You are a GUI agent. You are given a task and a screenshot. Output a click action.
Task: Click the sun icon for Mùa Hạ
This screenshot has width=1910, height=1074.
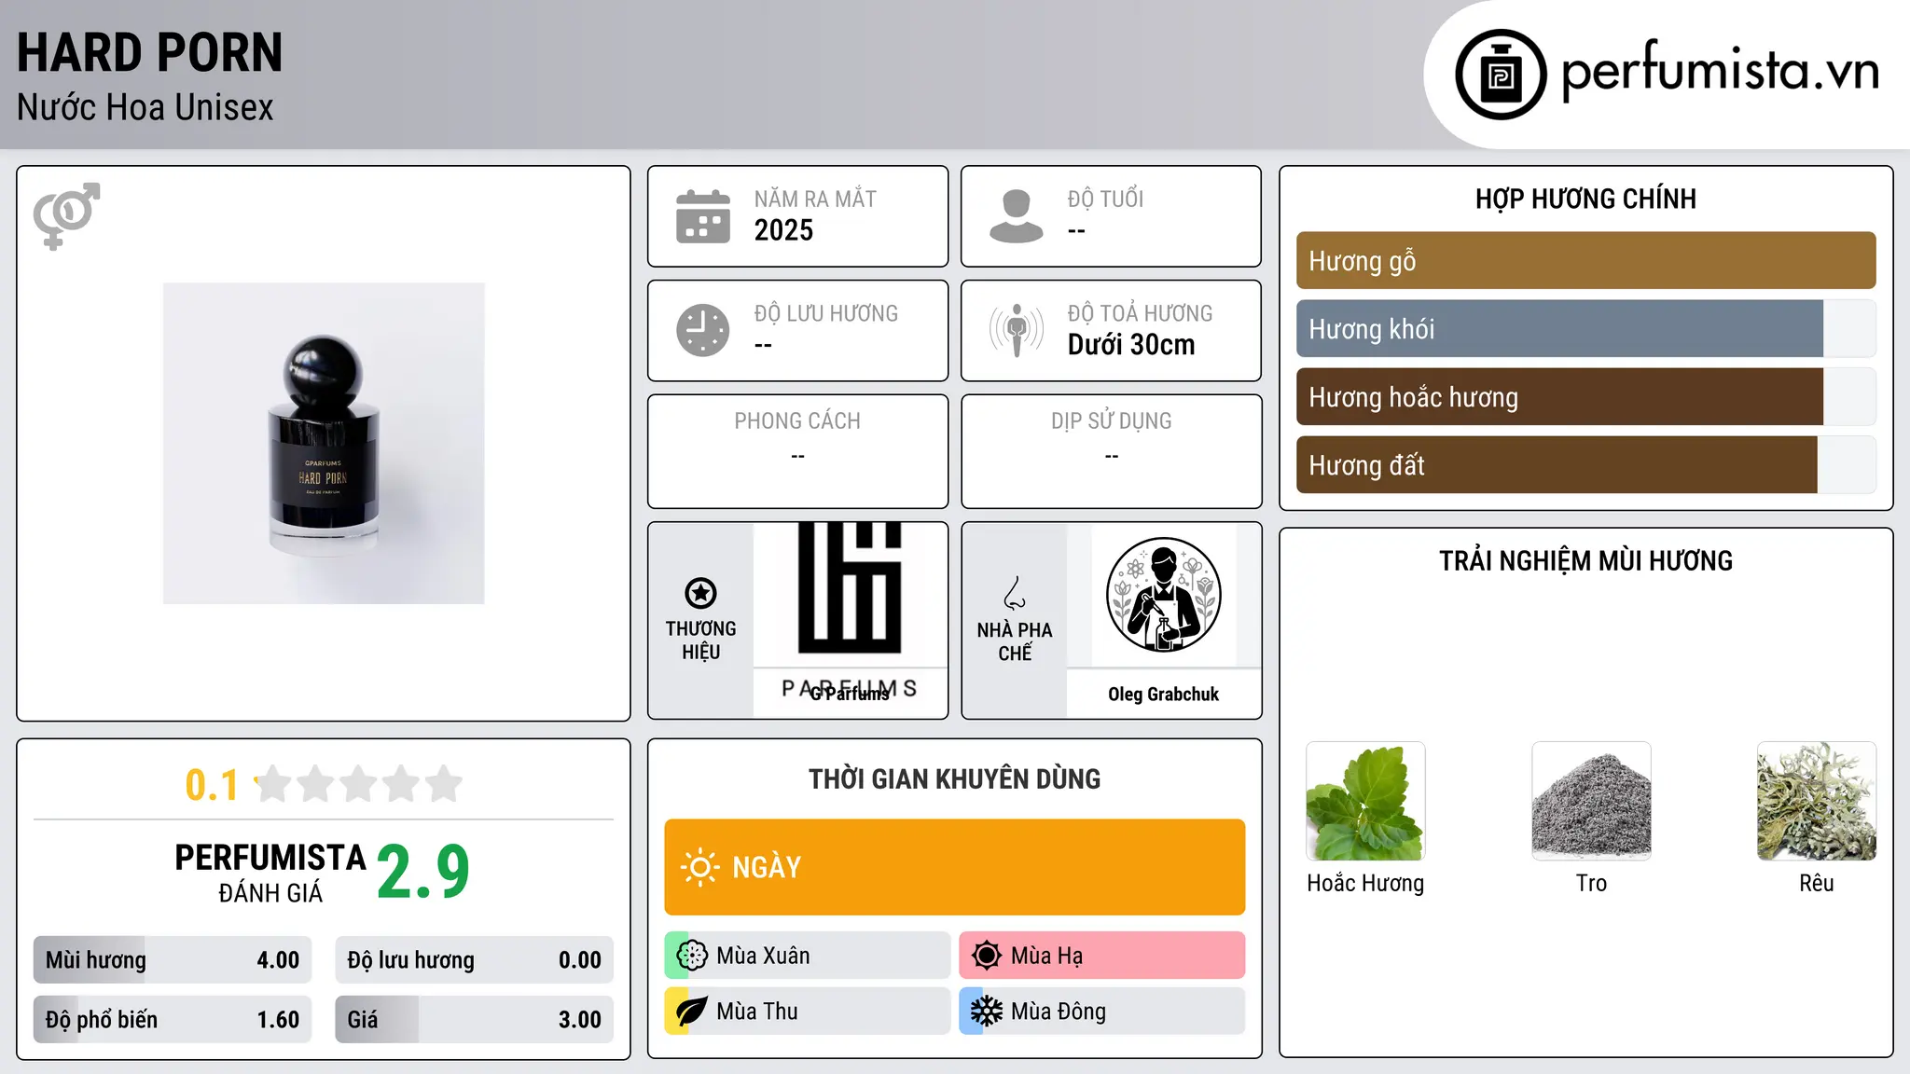[987, 956]
